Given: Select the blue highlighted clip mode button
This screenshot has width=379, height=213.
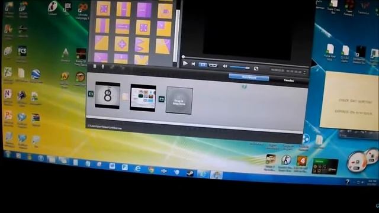Looking at the screenshot, I should [x=203, y=64].
